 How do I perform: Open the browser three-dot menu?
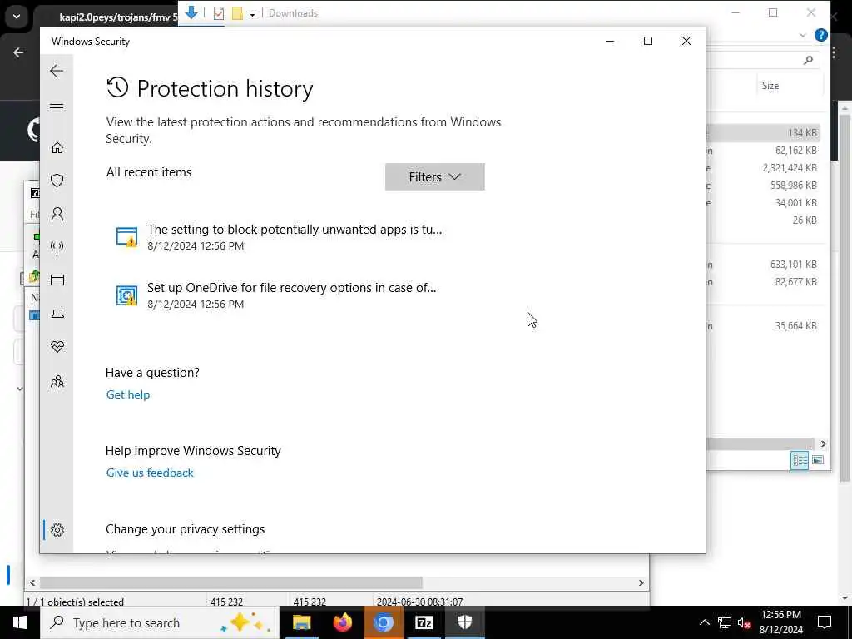click(834, 52)
